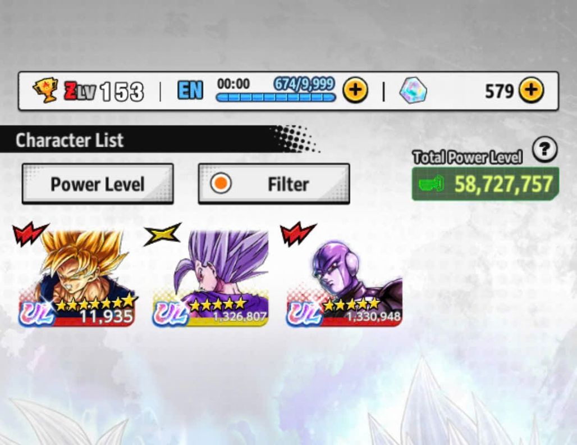Toggle the orange filter indicator circle
This screenshot has width=577, height=445.
pyautogui.click(x=221, y=184)
